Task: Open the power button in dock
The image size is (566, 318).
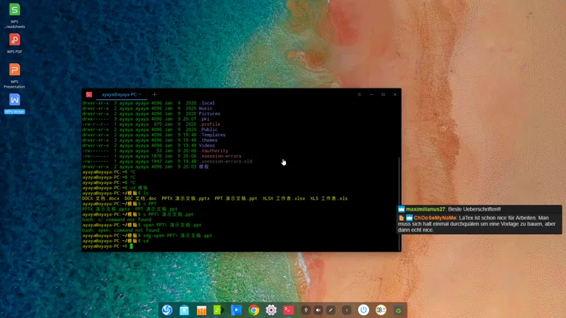Action: [363, 310]
